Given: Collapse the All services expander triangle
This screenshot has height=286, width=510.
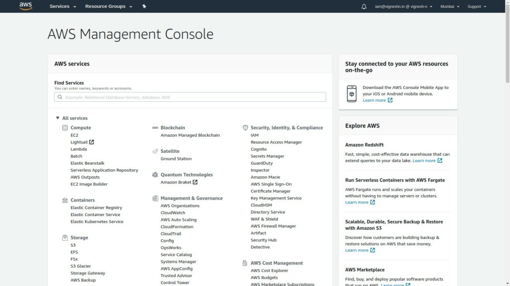Looking at the screenshot, I should point(58,118).
